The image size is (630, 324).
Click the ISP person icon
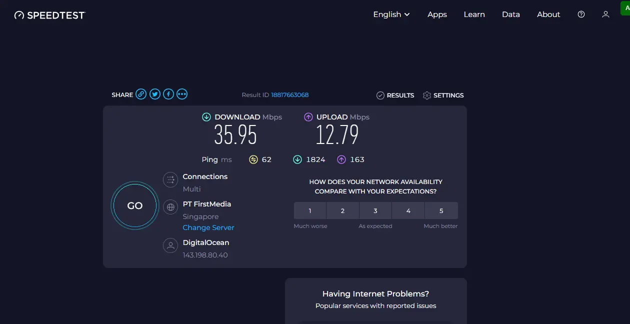click(170, 245)
